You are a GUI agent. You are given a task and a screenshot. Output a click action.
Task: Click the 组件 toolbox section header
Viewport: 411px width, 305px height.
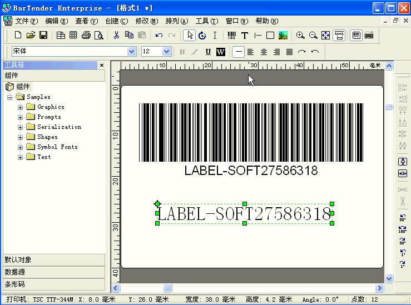[54, 76]
